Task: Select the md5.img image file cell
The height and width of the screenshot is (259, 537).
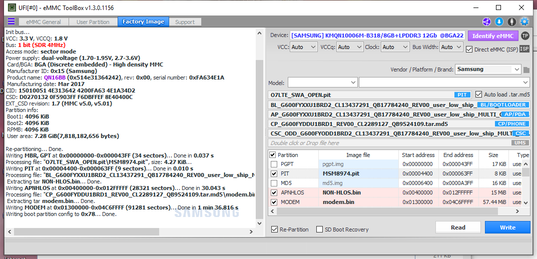Action: [358, 183]
